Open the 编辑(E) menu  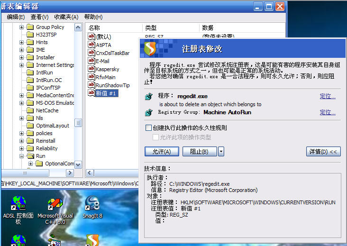click(x=16, y=17)
